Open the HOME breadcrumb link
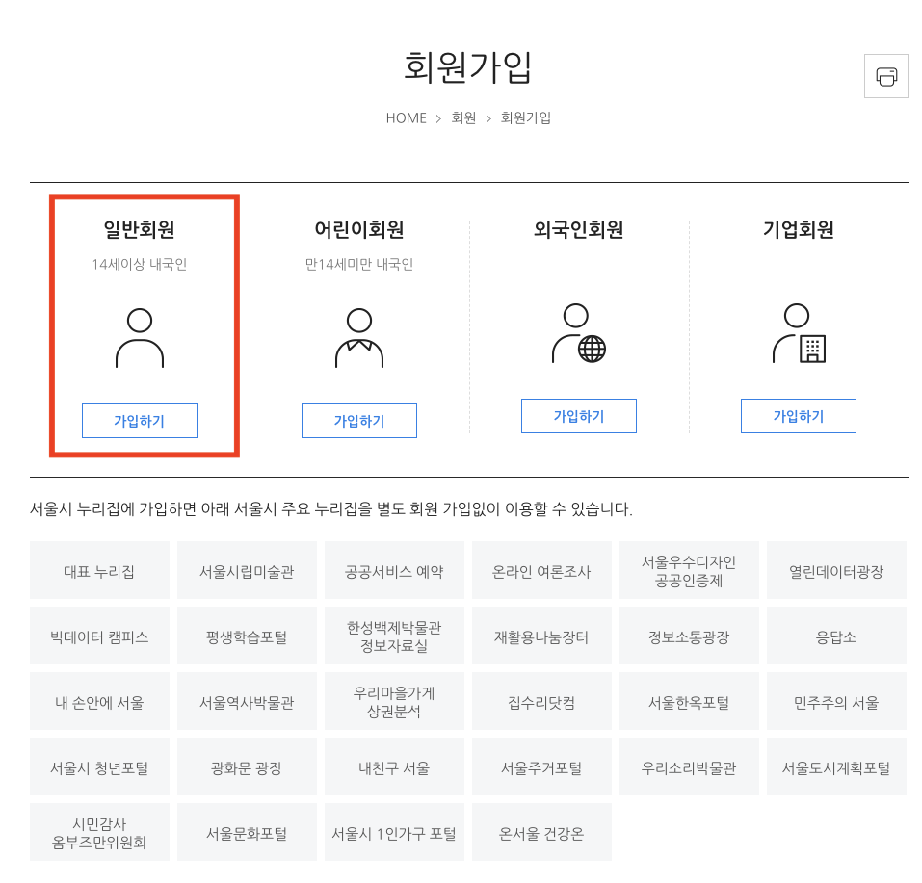The image size is (922, 883). 405,117
